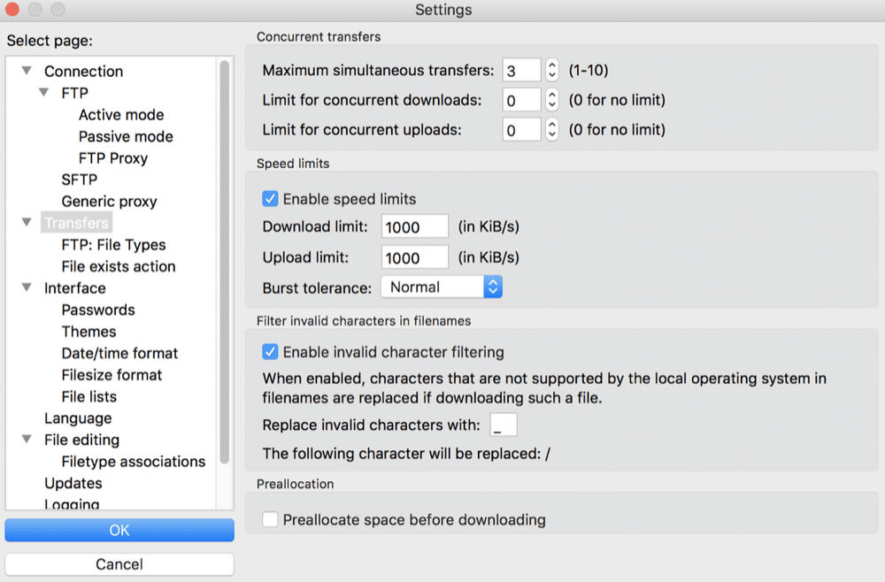Select the File exists action page
The height and width of the screenshot is (582, 885).
coord(118,265)
